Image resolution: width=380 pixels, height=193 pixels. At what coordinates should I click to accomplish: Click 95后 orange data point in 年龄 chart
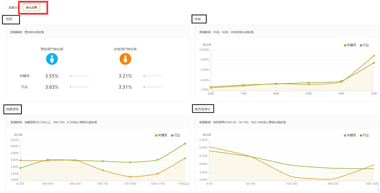pyautogui.click(x=374, y=56)
